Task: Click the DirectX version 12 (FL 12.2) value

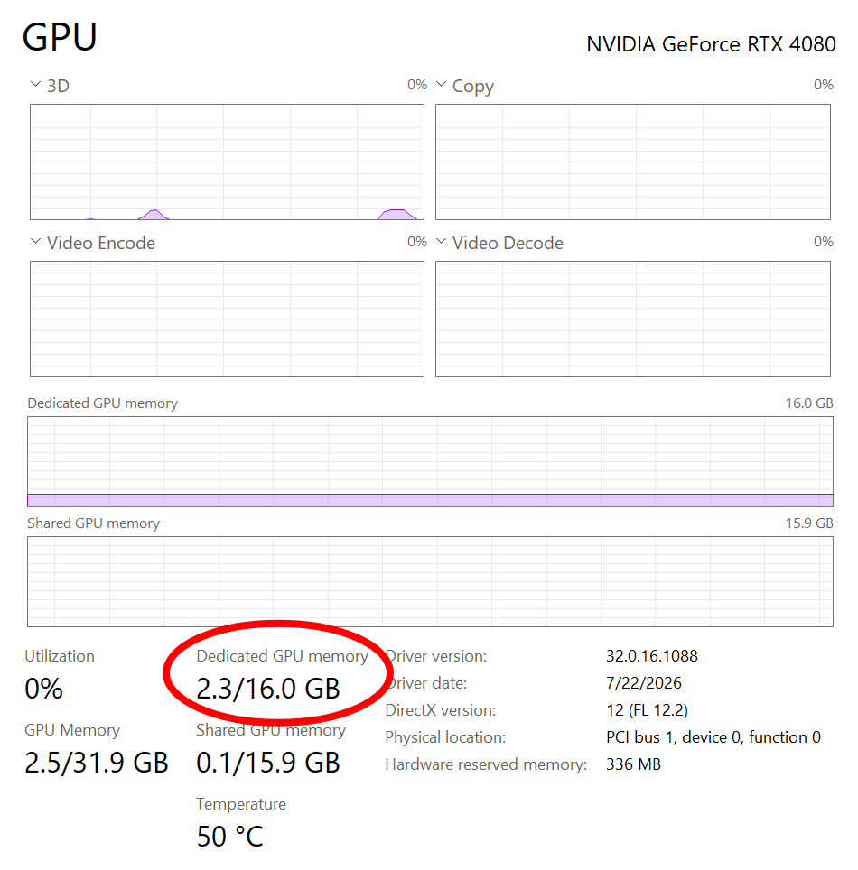Action: pos(647,710)
